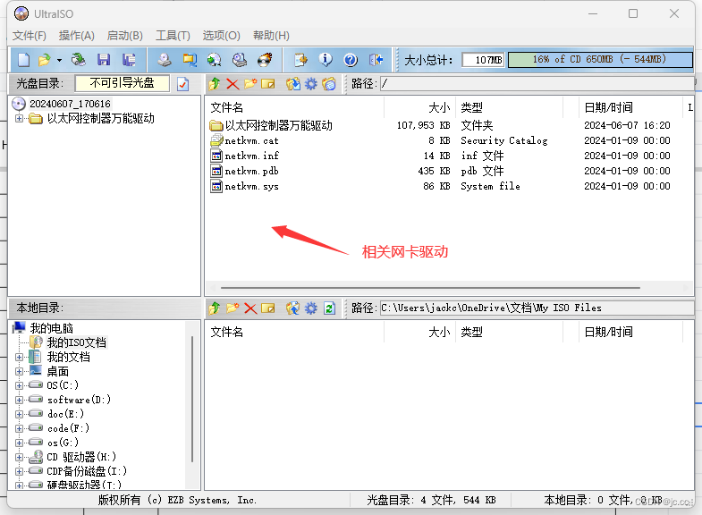
Task: Click the Make CD/DVD image drive icon
Action: click(165, 60)
